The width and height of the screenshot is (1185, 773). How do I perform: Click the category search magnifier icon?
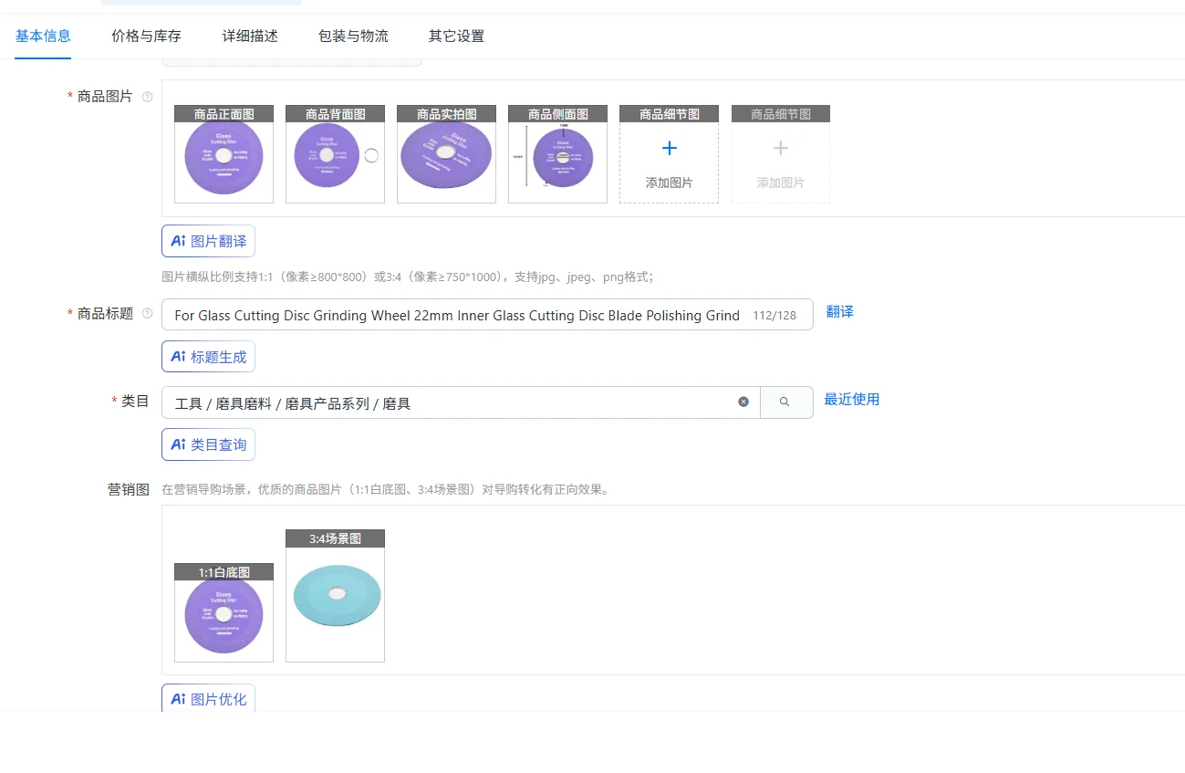pos(785,402)
